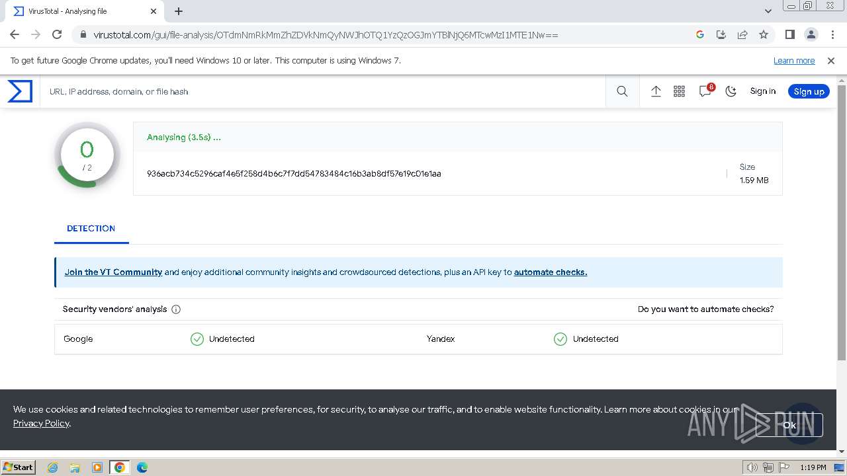
Task: Open the tab search chevron
Action: coord(768,11)
